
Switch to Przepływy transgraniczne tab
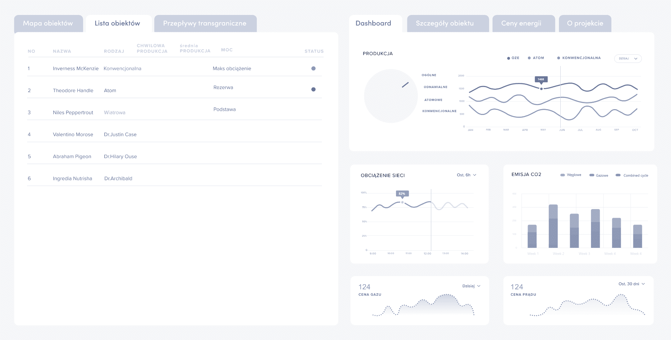coord(205,23)
